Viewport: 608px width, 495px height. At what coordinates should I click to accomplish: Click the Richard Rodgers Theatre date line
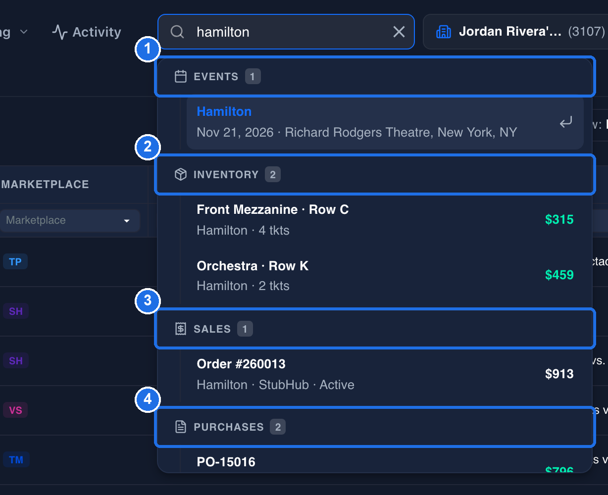tap(357, 132)
